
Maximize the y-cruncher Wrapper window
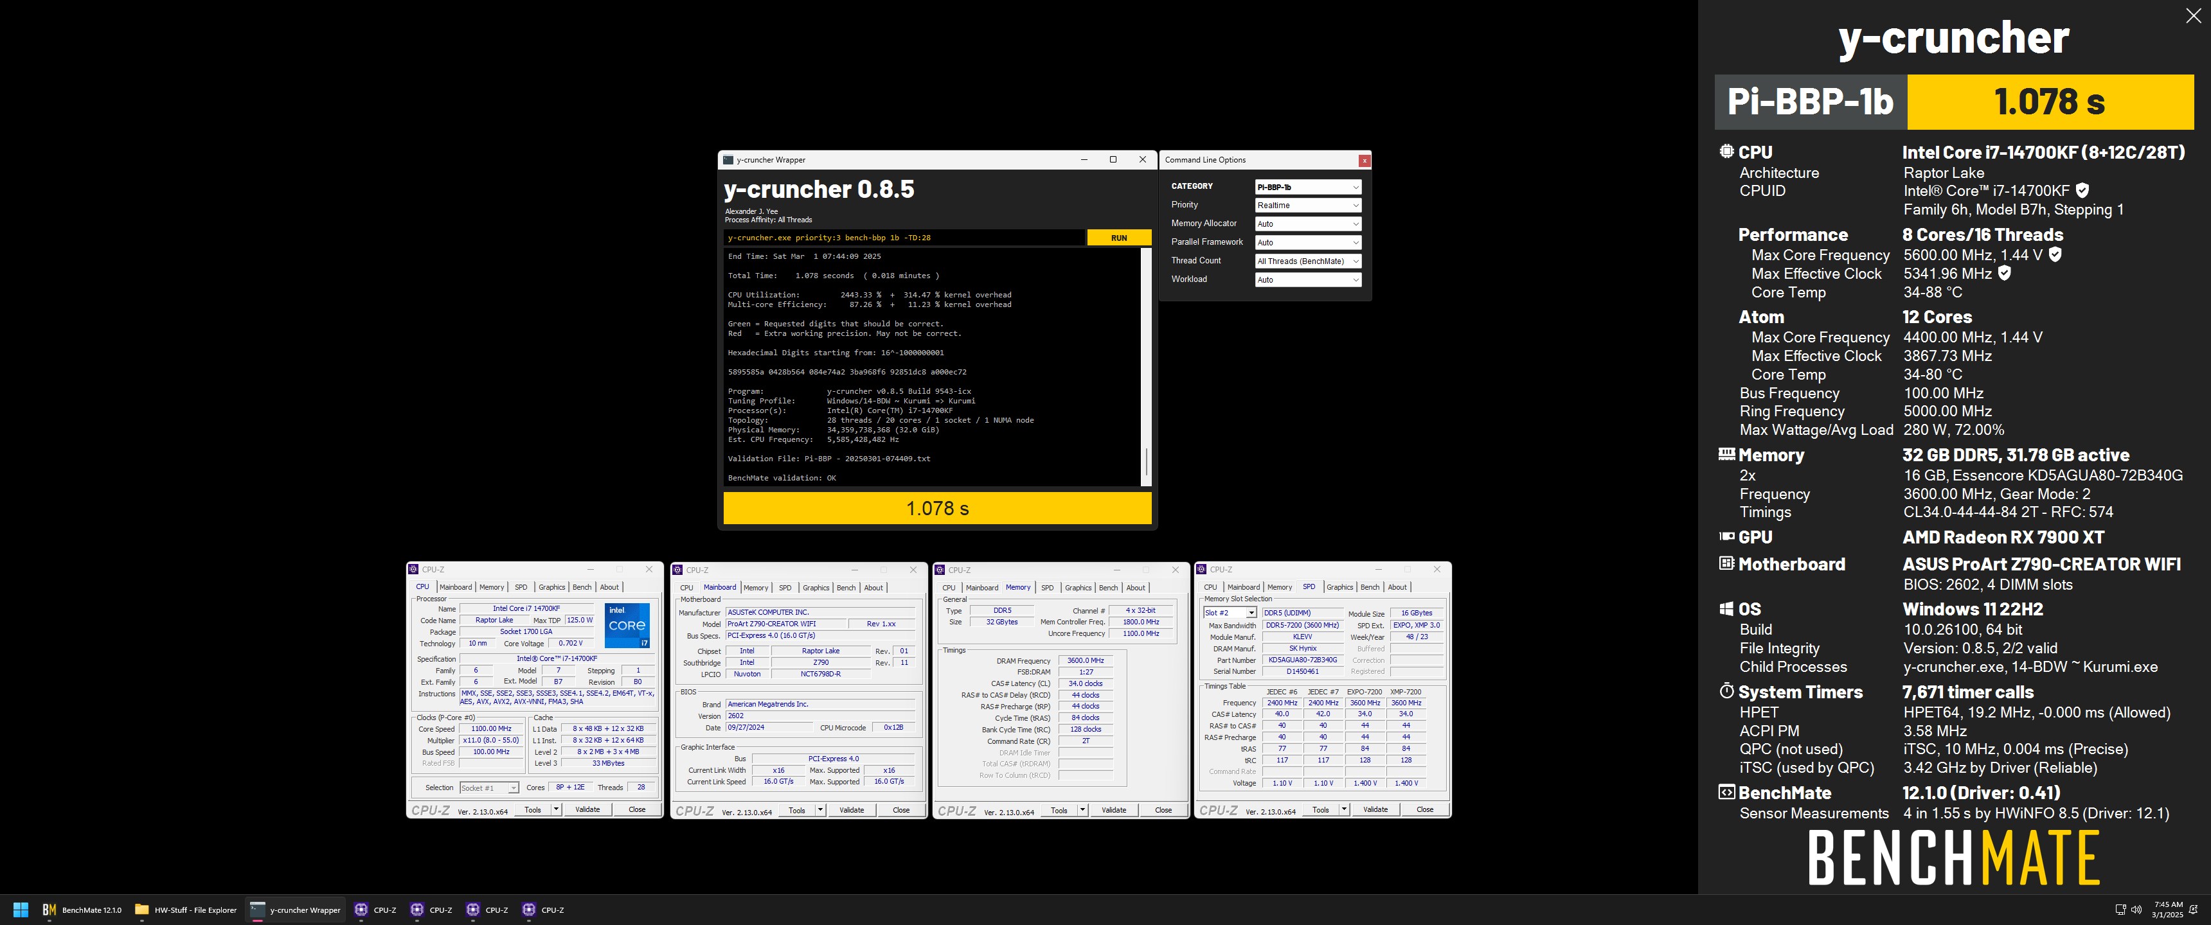(1113, 159)
